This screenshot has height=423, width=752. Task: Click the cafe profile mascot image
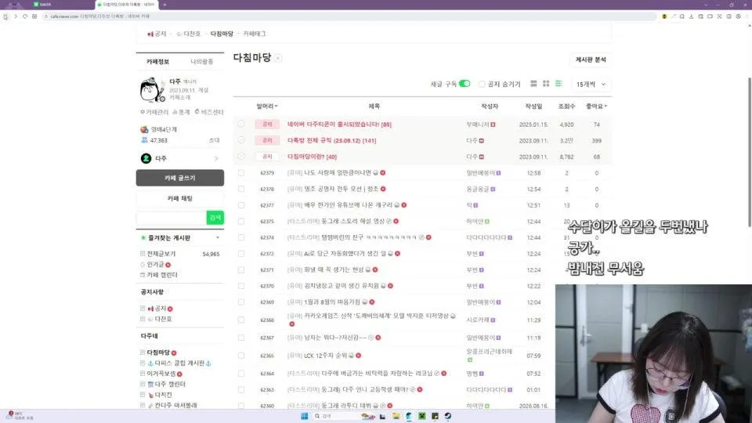click(152, 89)
